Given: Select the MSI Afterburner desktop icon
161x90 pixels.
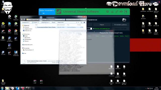Looking at the screenshot, I should (16, 17).
